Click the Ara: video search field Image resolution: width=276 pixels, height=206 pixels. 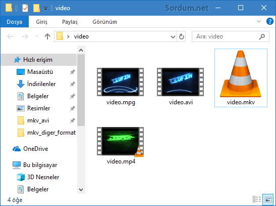tap(231, 36)
